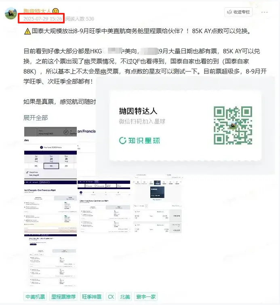Open the middle flight selection screenshot thumbnail
This screenshot has width=280, height=305.
104,206
